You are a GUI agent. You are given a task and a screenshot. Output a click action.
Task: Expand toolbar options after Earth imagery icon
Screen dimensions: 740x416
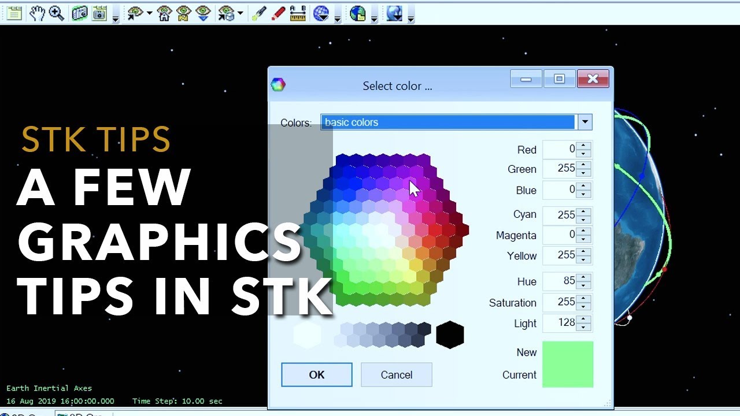click(x=374, y=18)
